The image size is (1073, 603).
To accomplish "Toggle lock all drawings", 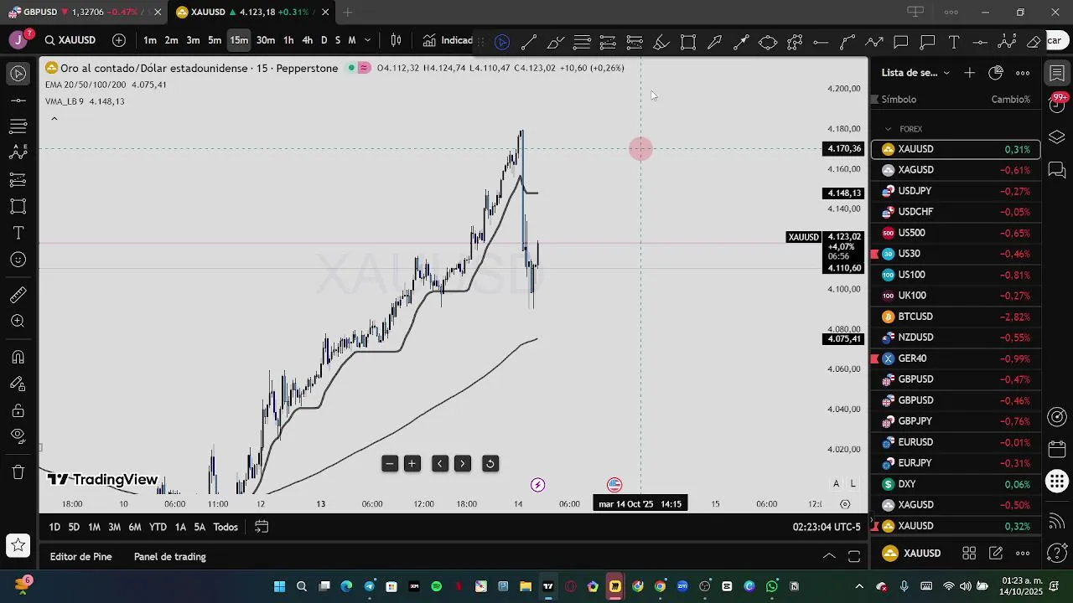I will (18, 410).
